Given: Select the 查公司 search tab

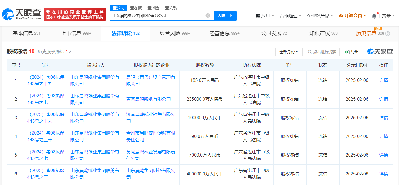Looking at the screenshot, I should tap(118, 8).
